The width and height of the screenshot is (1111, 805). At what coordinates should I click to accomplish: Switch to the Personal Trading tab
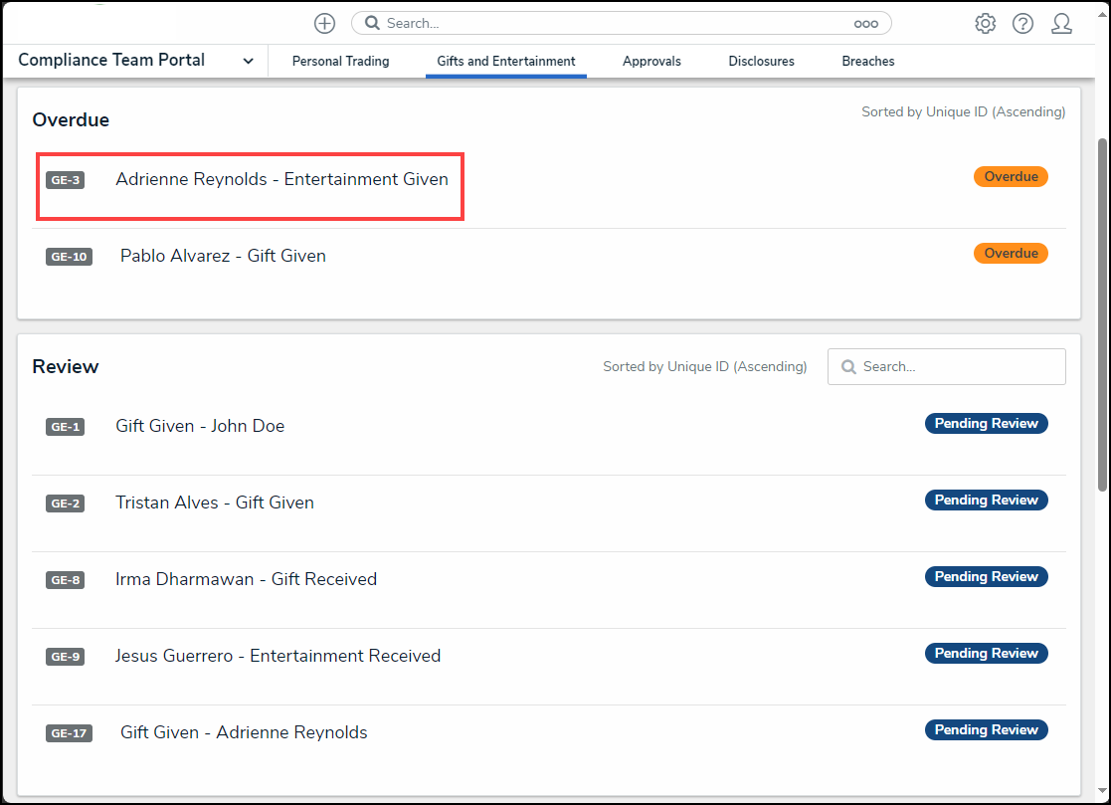[x=340, y=61]
